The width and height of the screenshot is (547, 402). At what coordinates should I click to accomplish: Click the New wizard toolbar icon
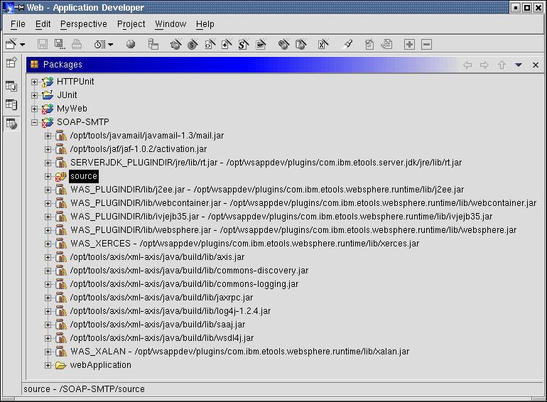point(11,44)
